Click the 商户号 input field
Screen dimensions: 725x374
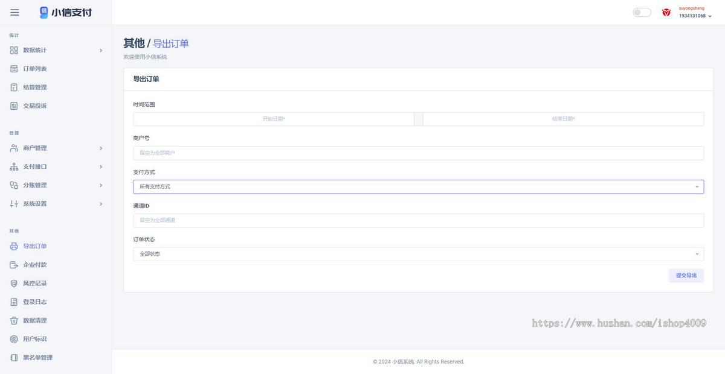[x=418, y=153]
